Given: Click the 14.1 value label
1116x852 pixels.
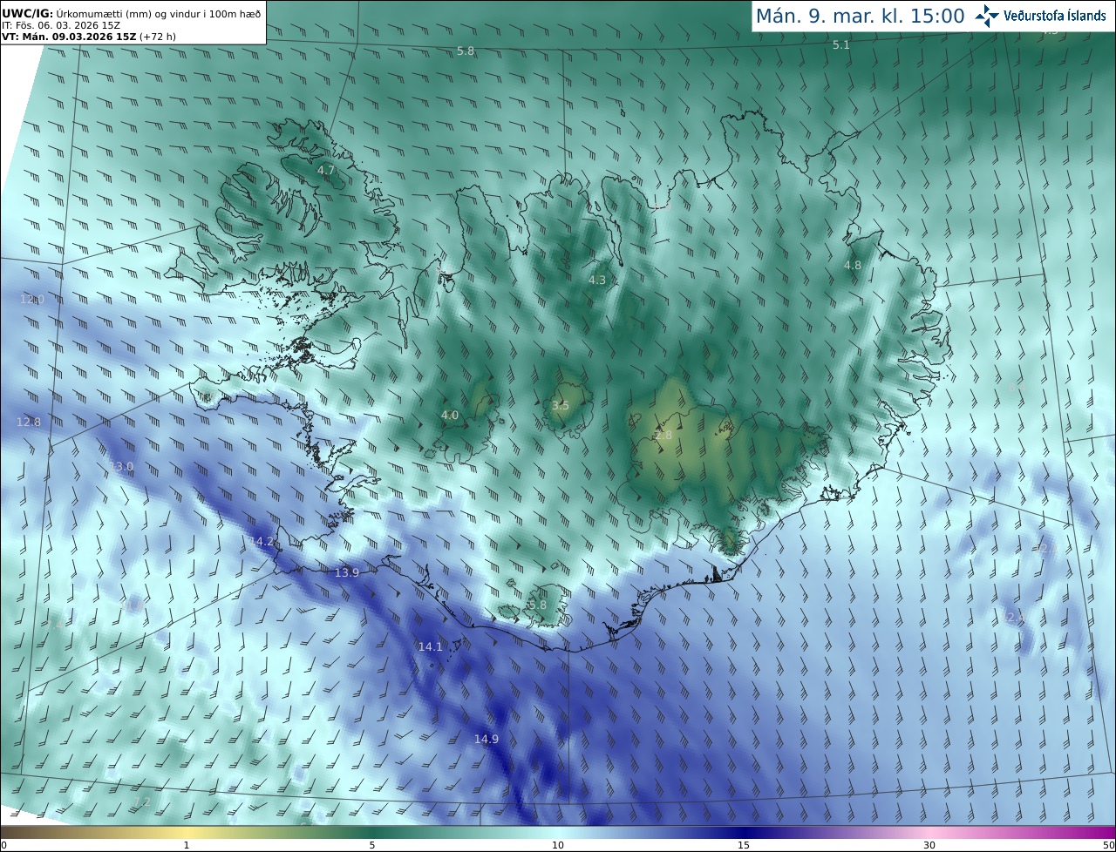Looking at the screenshot, I should tap(431, 646).
